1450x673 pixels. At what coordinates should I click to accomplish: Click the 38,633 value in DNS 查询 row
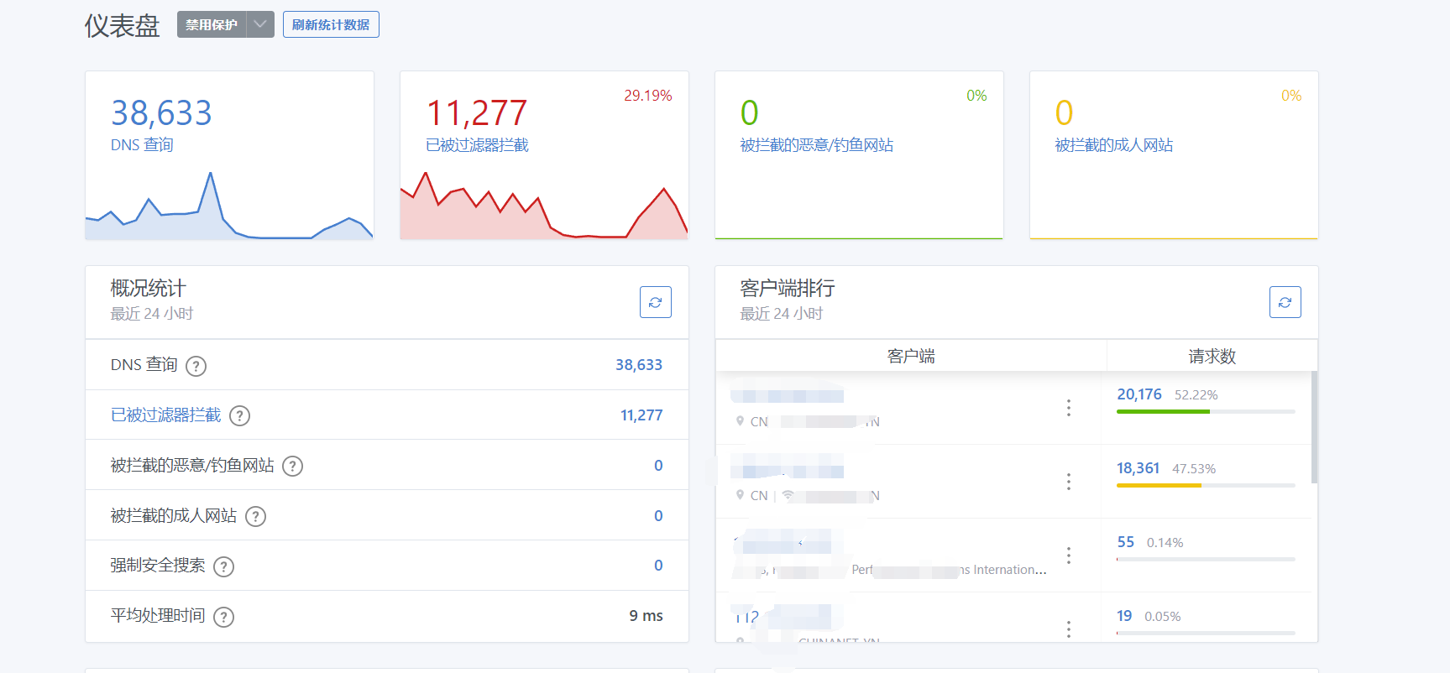639,365
